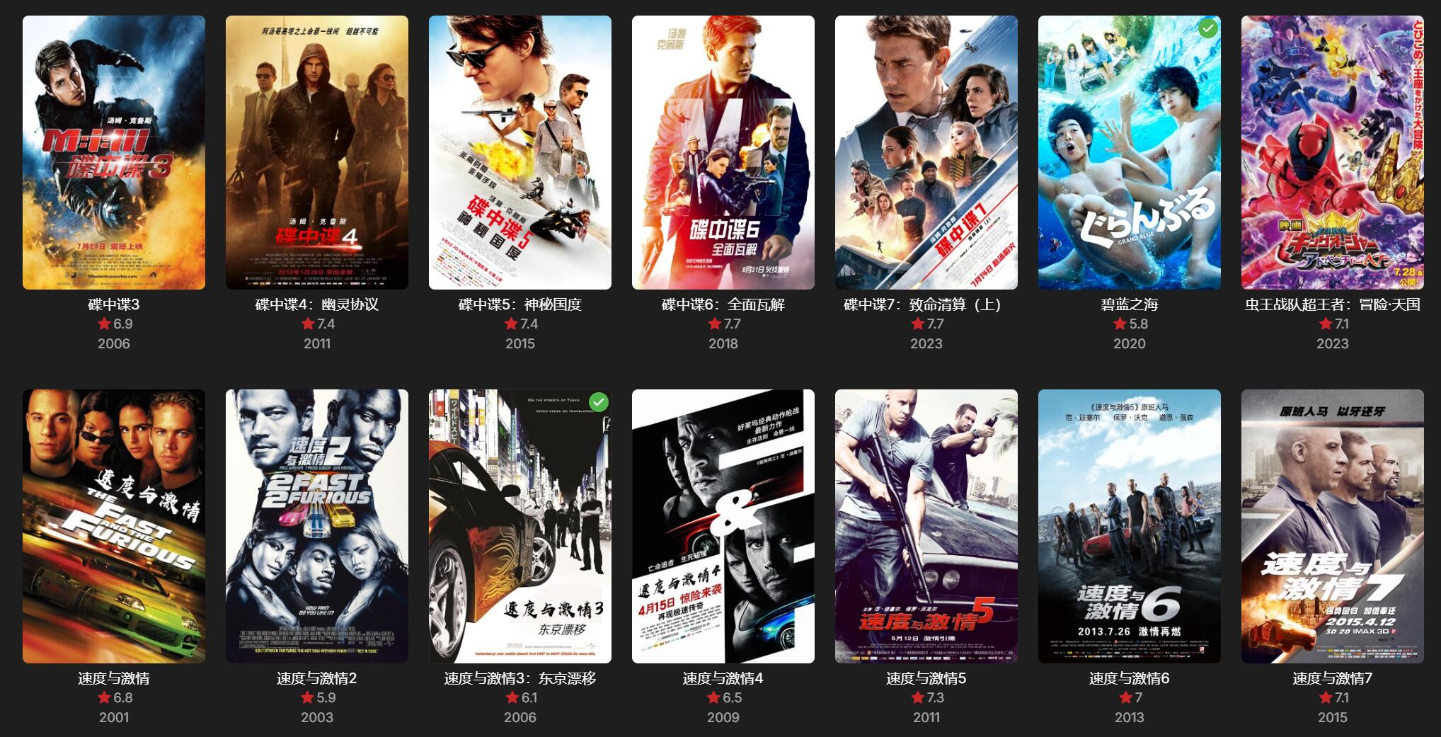The width and height of the screenshot is (1441, 737).
Task: Open the 碟中谍4 poster thumbnail
Action: tap(317, 152)
